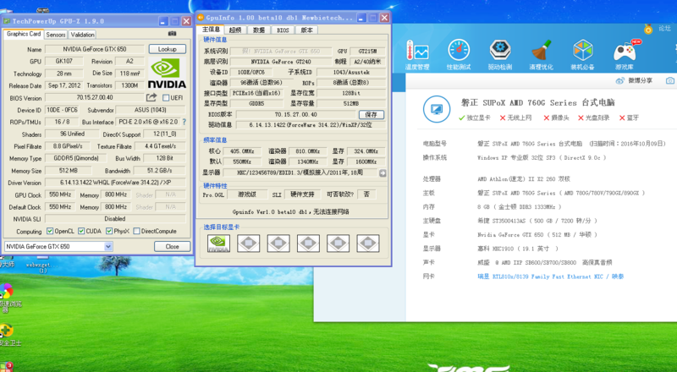Click GPU-Z screenshot camera icon
Screen dimensions: 677x372
(172, 34)
